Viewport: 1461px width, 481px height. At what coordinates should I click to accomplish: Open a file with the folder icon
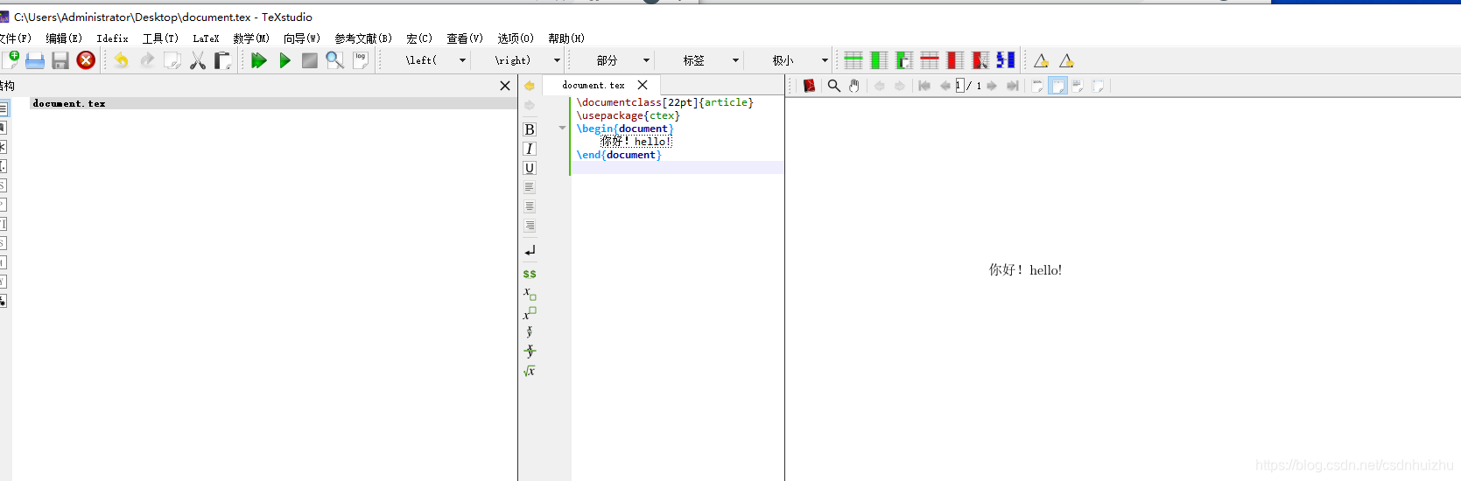tap(35, 60)
